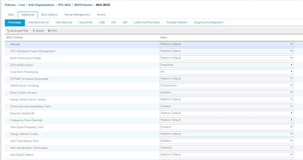This screenshot has width=303, height=160.
Task: Open the PCI sub-tab
Action: [x=114, y=22]
